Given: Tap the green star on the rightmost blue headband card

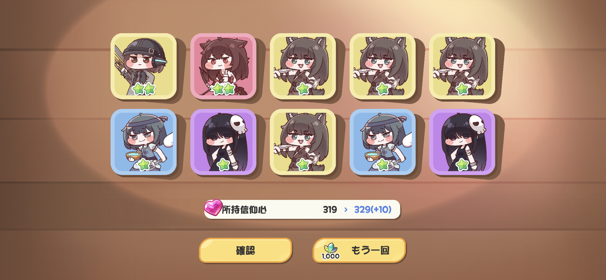Looking at the screenshot, I should coord(383,165).
